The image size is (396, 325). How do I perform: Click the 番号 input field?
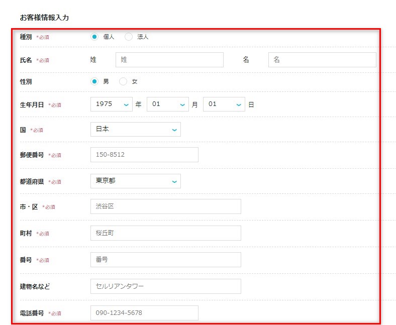(x=166, y=260)
